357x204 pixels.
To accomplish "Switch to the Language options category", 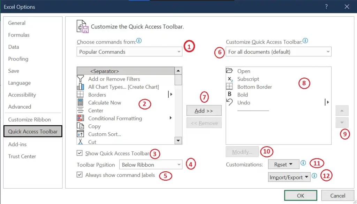I will tap(20, 83).
